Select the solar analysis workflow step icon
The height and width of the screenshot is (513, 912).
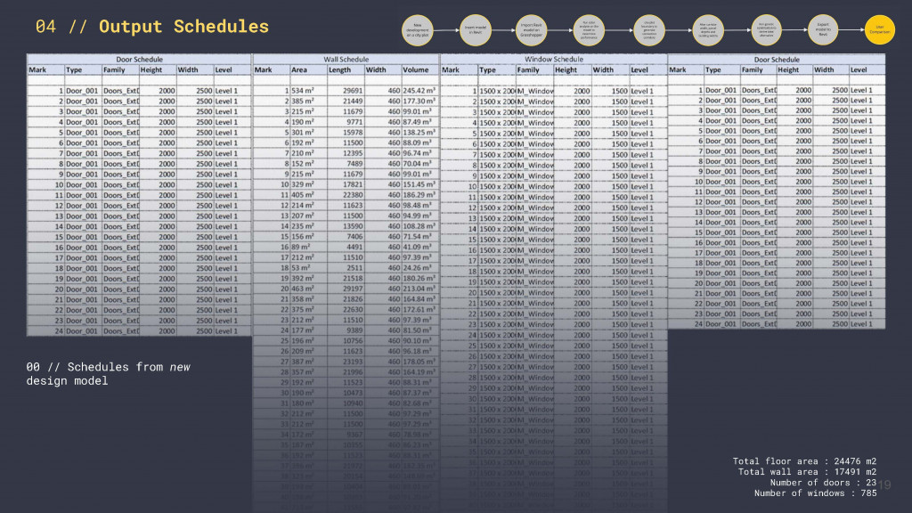pos(590,28)
